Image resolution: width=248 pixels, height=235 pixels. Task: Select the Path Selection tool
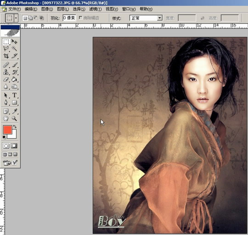click(x=6, y=95)
